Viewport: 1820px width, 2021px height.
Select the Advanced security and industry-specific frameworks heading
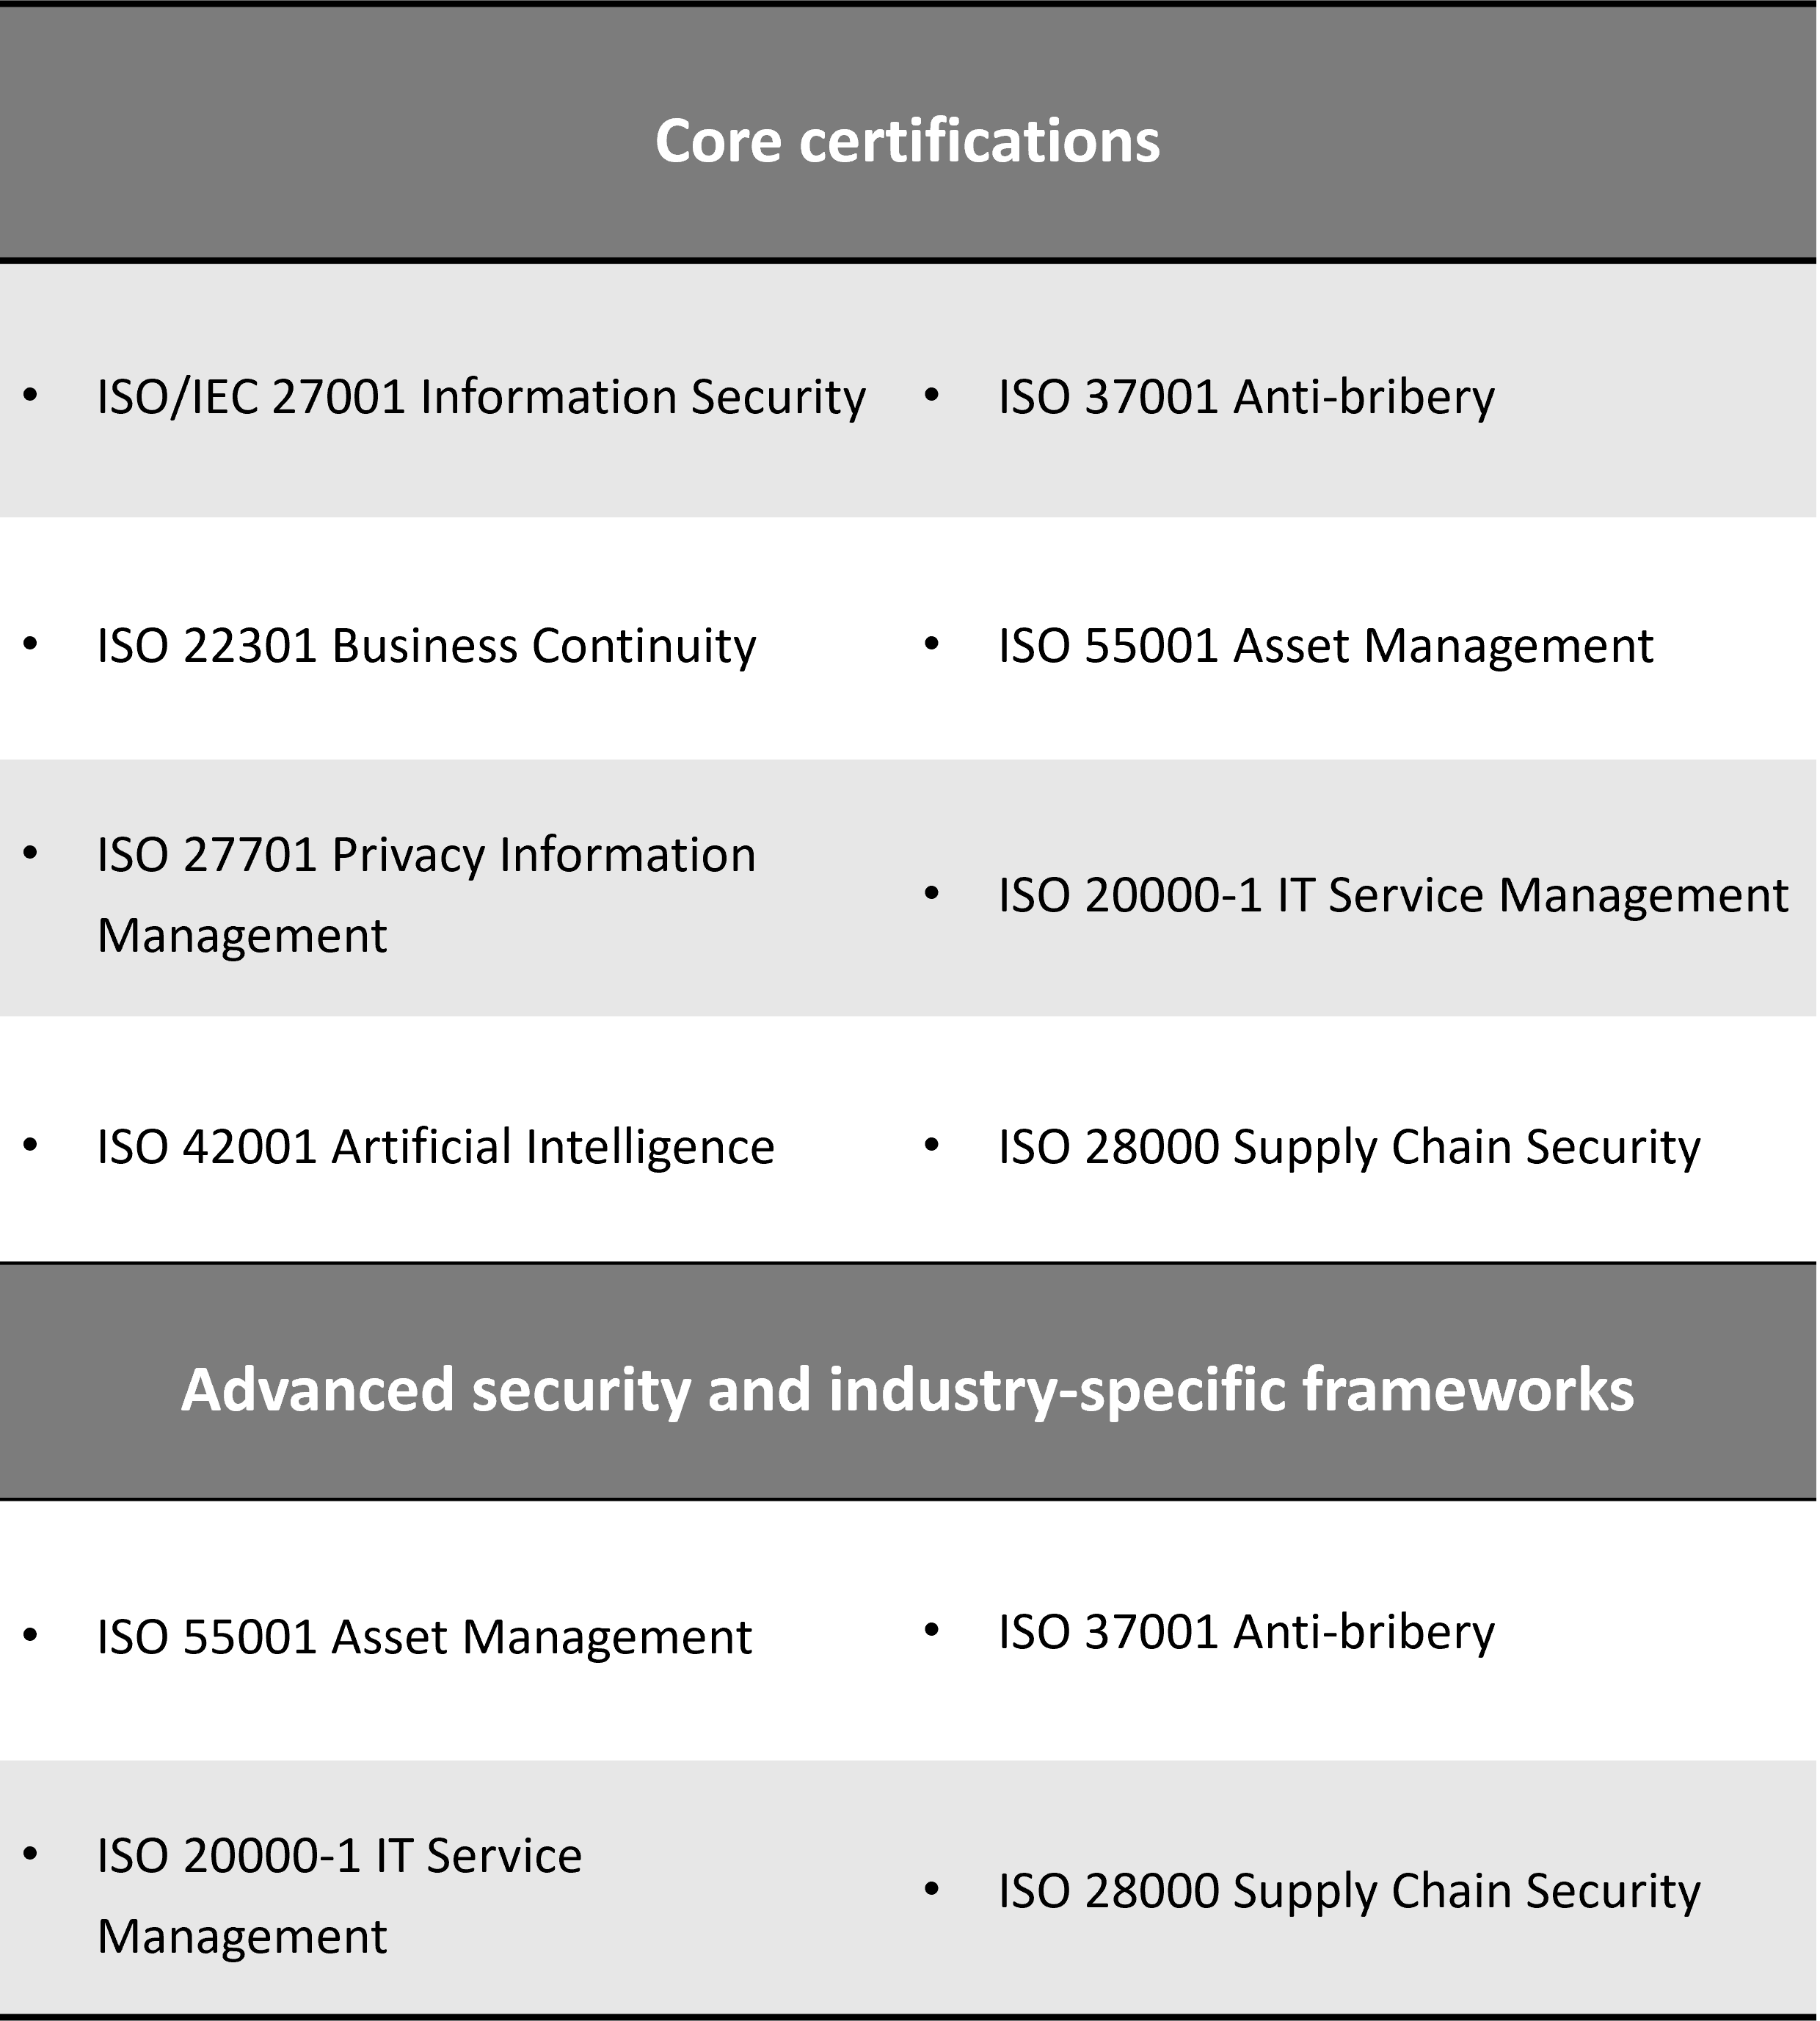(x=908, y=1390)
